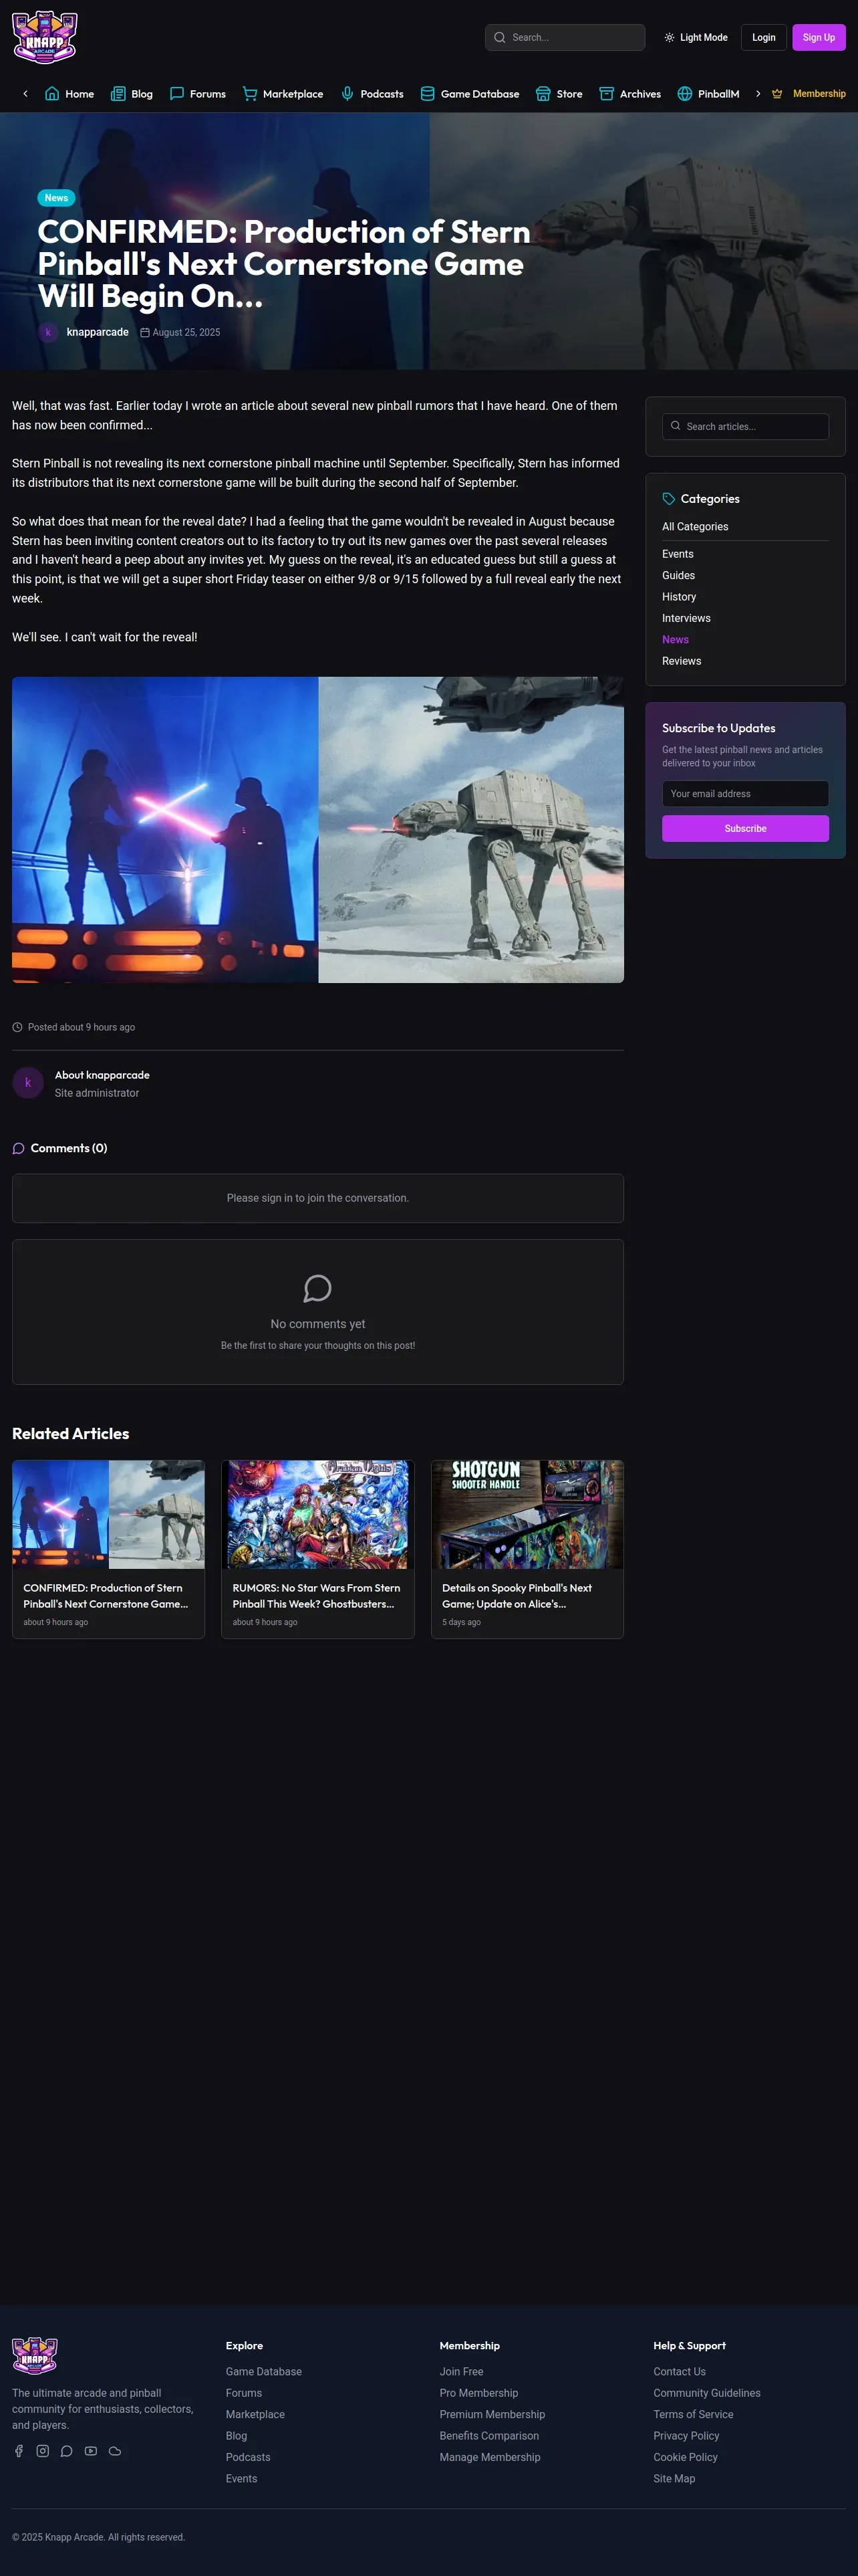The width and height of the screenshot is (858, 2576).
Task: Open the Blog nav icon
Action: (118, 94)
